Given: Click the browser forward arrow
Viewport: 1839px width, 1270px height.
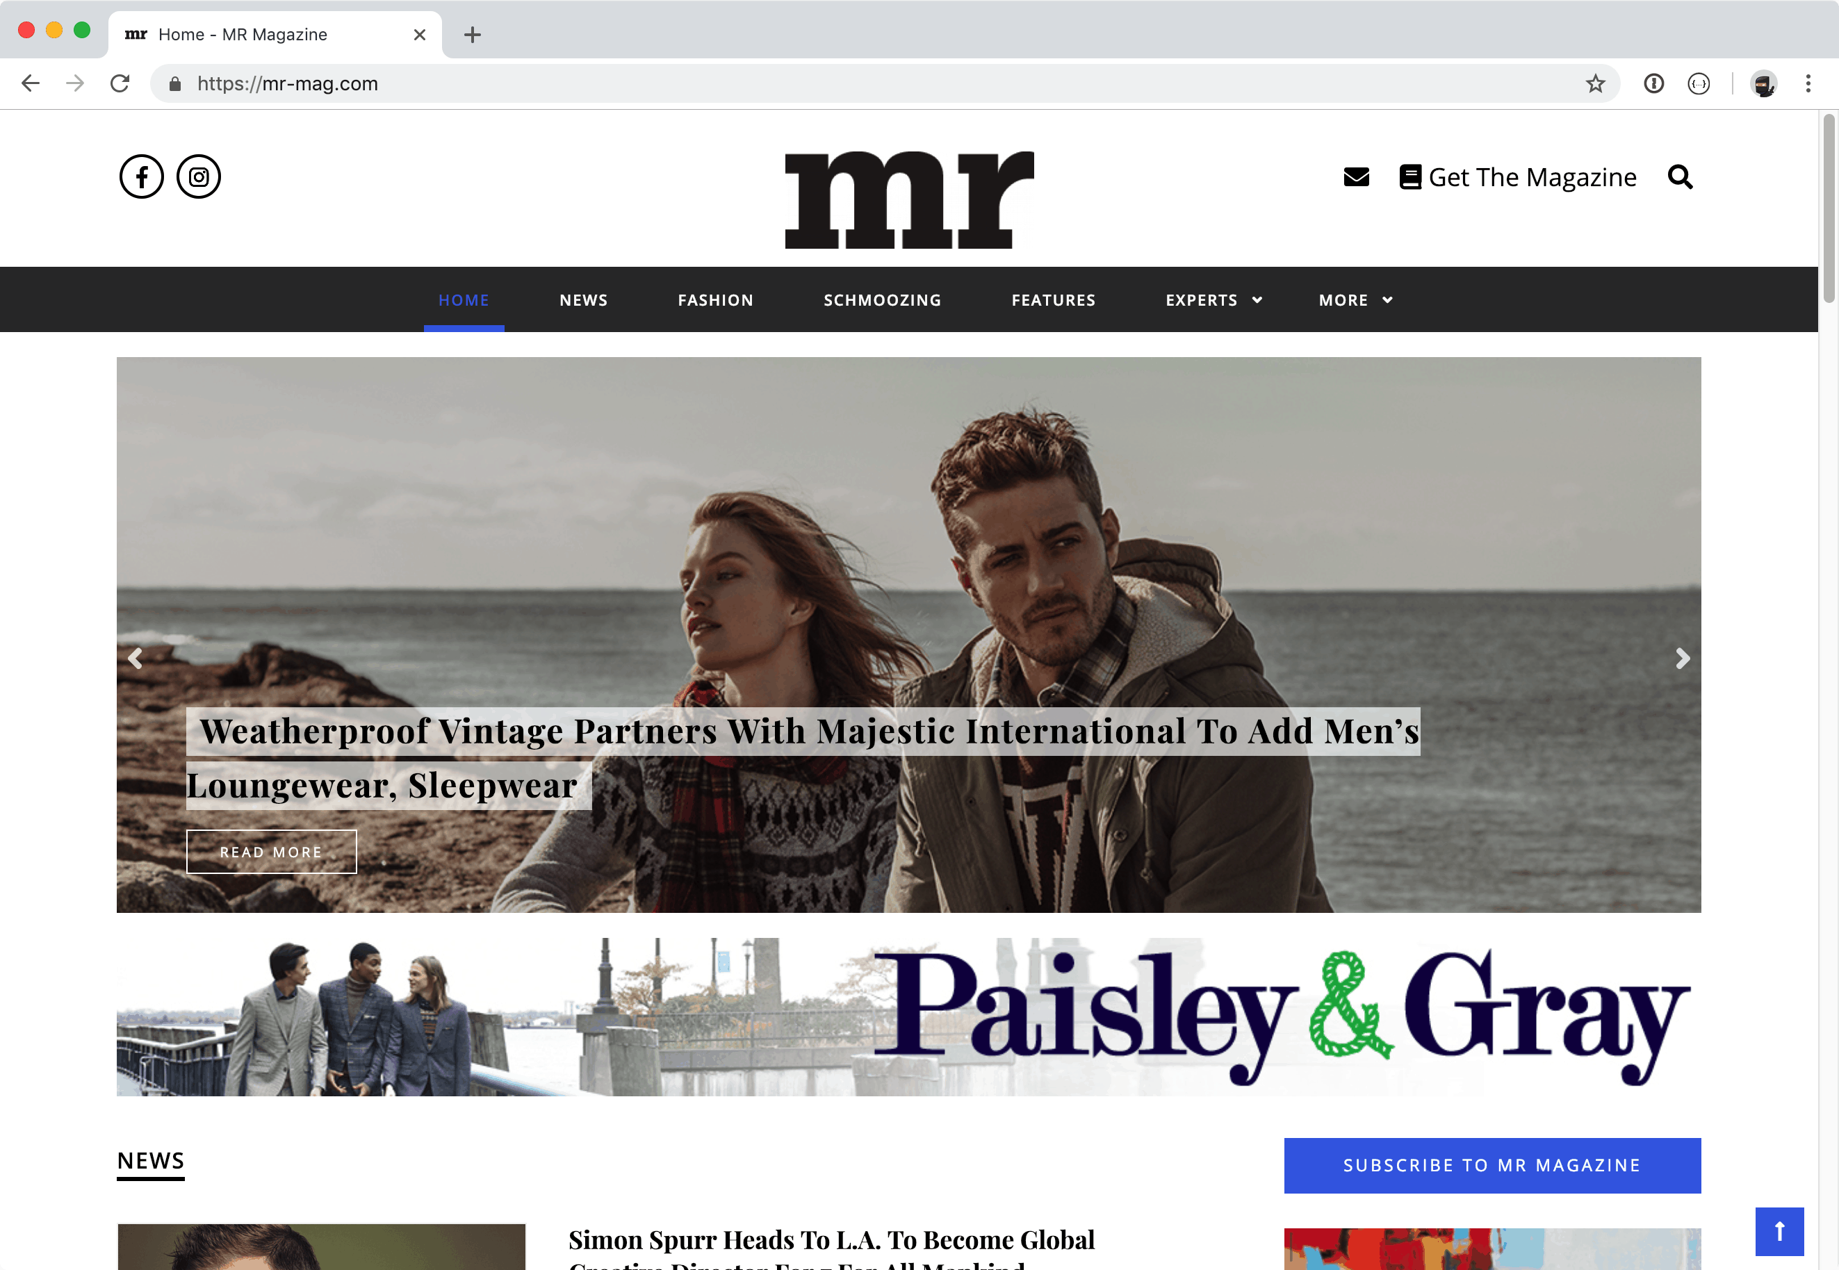Looking at the screenshot, I should pos(75,83).
